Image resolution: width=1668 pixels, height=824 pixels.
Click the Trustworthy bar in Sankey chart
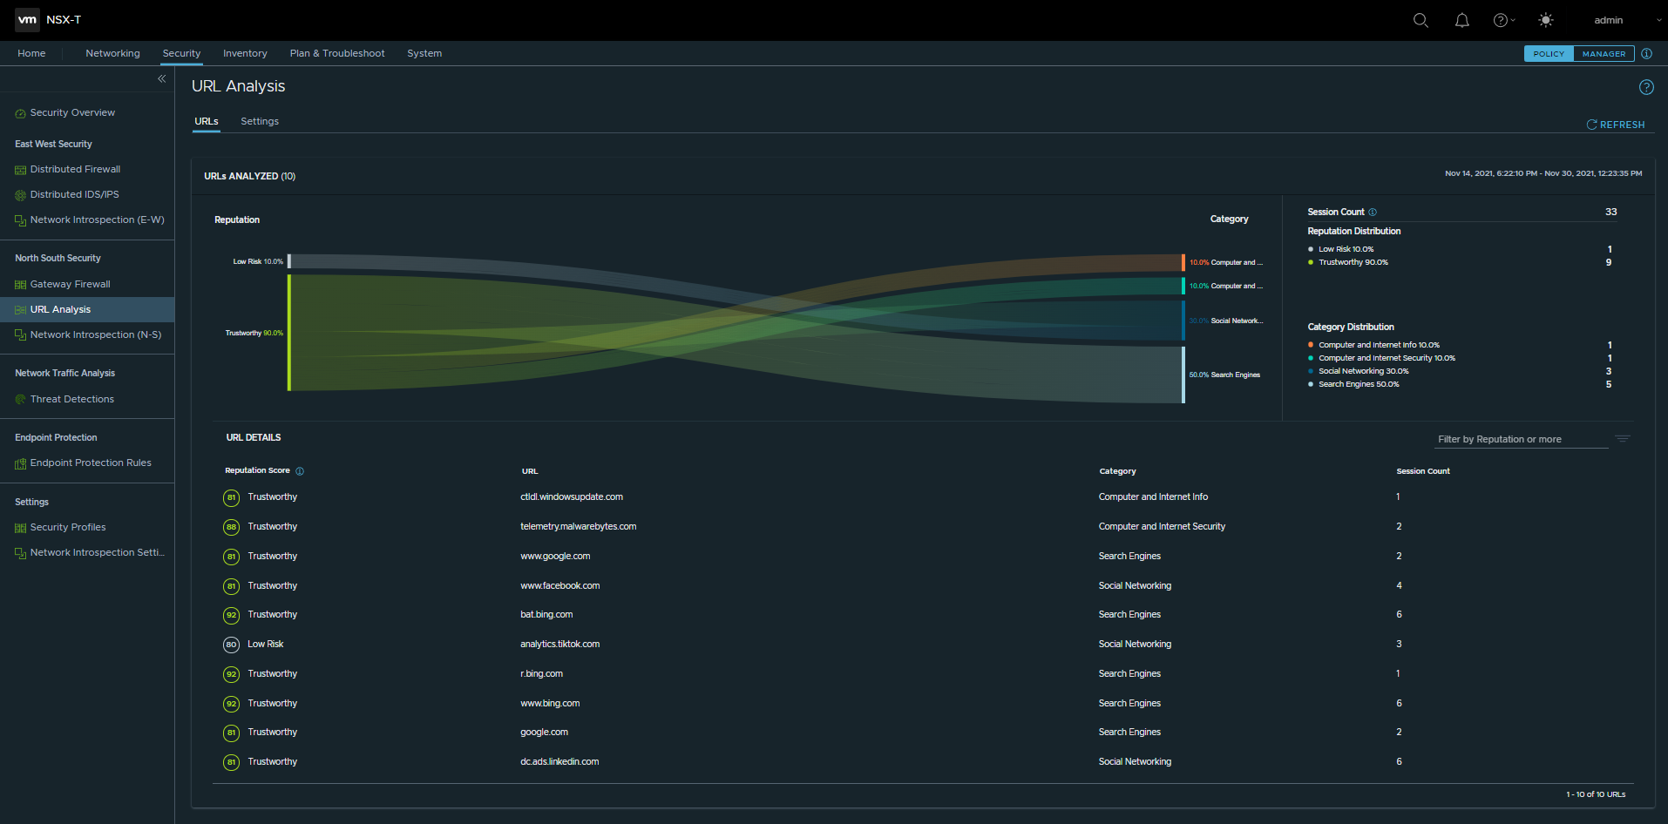[x=289, y=333]
